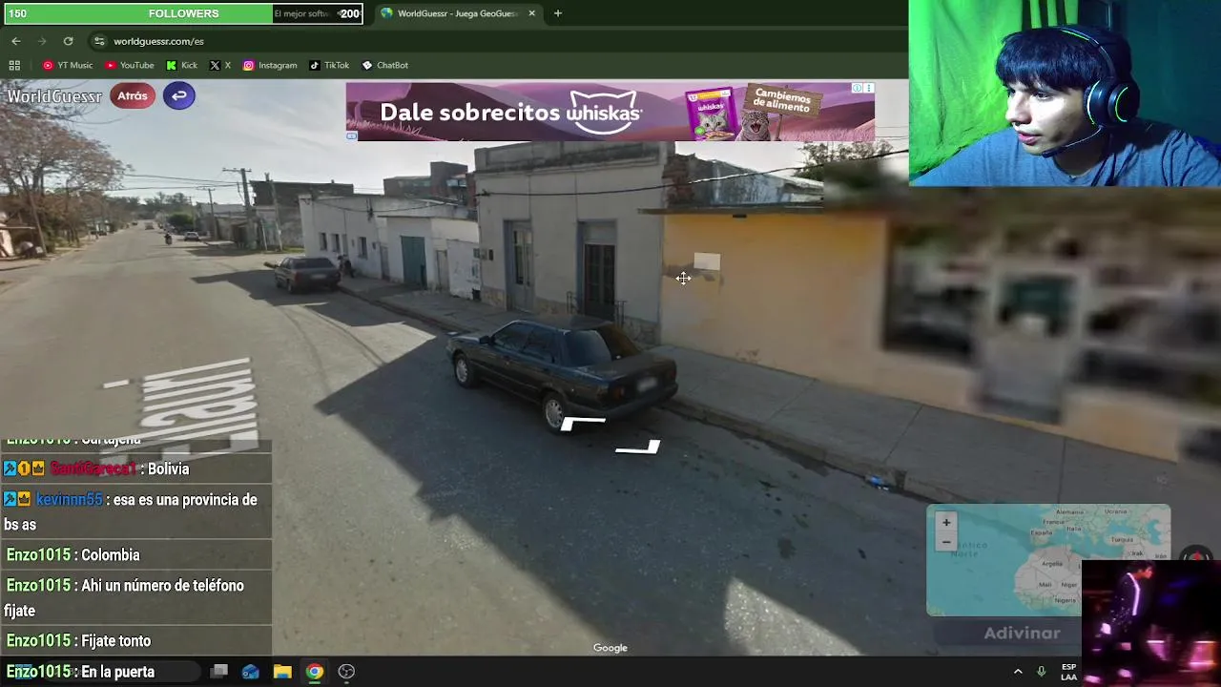Open Outlook mail from the taskbar

pos(250,672)
